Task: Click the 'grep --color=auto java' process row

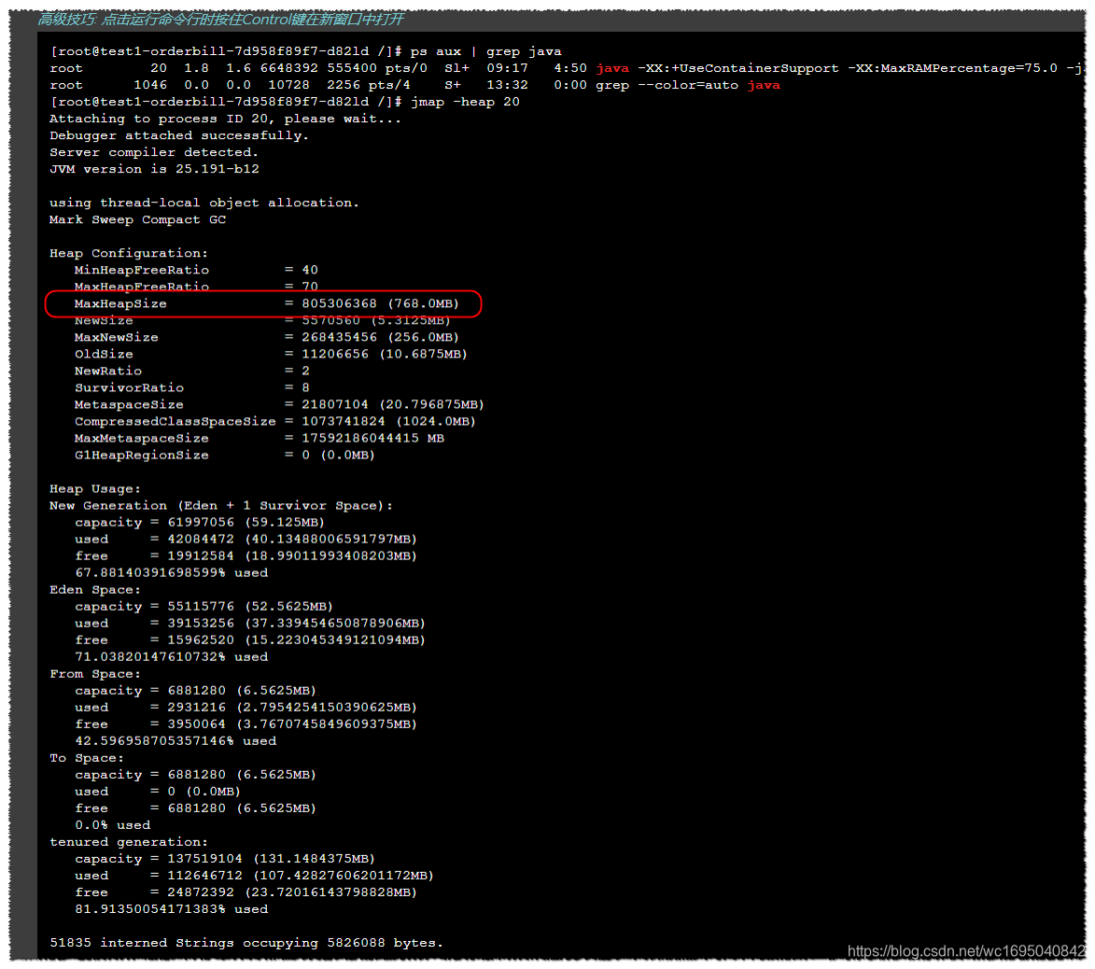Action: 414,85
